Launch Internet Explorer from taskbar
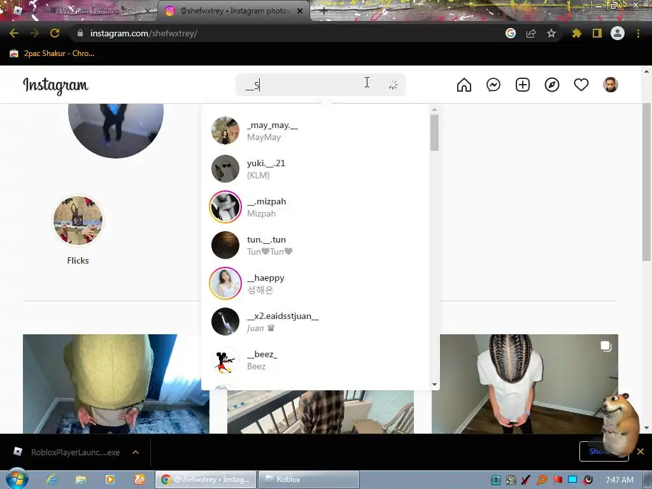Viewport: 652px width, 489px height. pos(52,479)
